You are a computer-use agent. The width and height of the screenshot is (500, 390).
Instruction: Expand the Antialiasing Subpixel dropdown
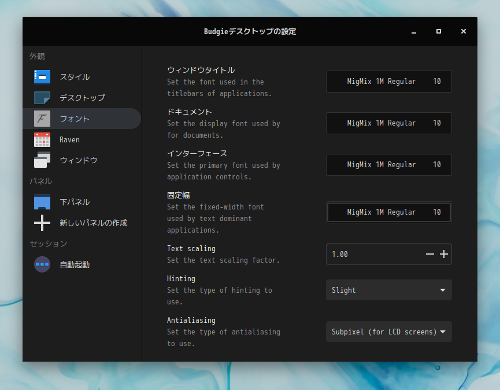pyautogui.click(x=388, y=332)
